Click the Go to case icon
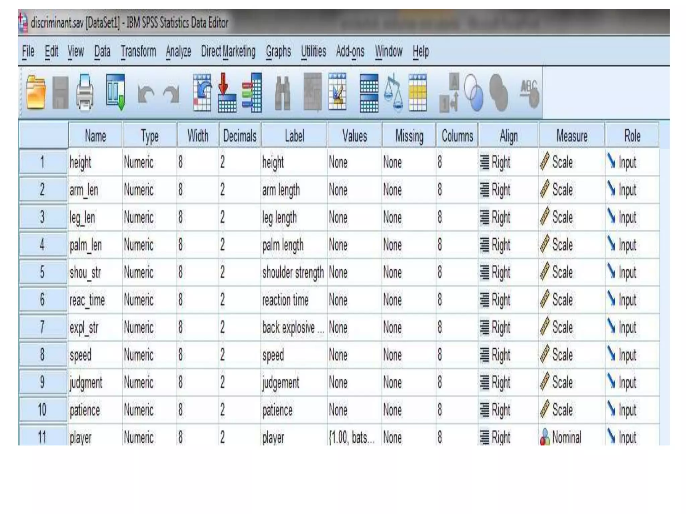Screen dimensions: 686x514 tap(202, 93)
